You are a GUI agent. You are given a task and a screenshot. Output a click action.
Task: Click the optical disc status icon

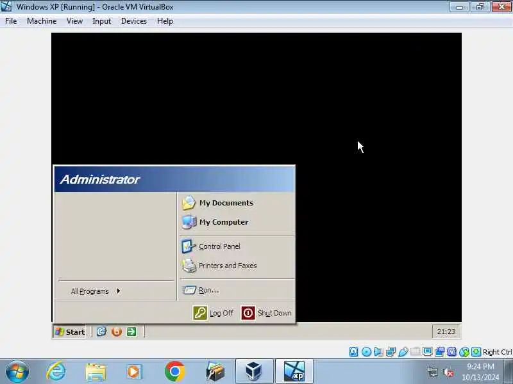pyautogui.click(x=366, y=351)
